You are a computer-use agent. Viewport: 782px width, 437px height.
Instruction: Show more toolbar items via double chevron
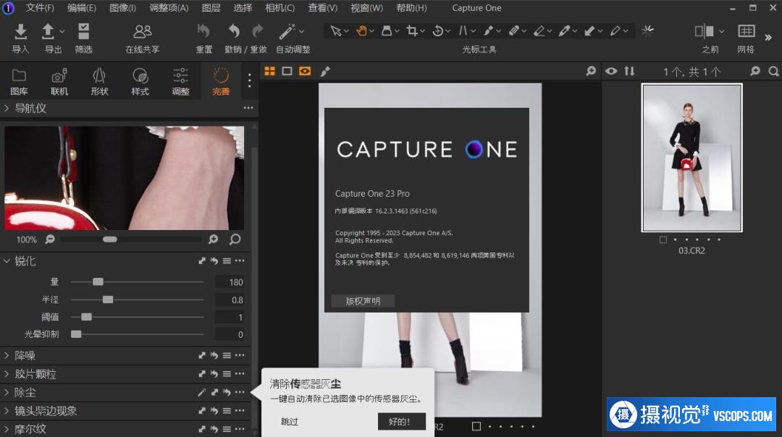pyautogui.click(x=768, y=38)
